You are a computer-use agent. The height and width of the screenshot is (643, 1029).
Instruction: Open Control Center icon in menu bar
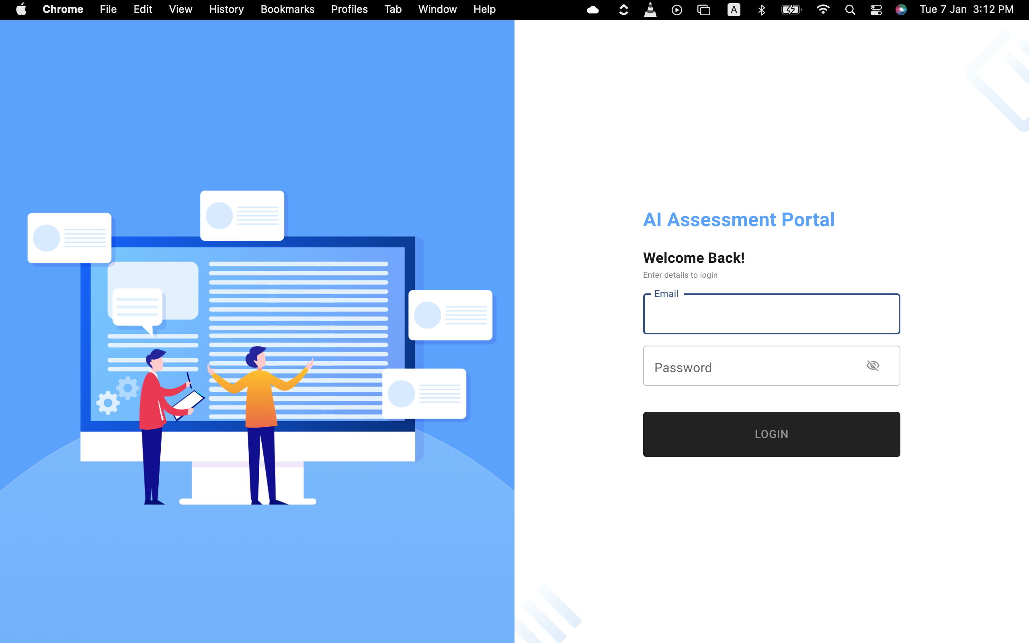pos(876,9)
